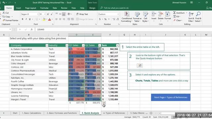Open Industry column filter dropdown
This screenshot has height=119, width=212.
(x=67, y=45)
